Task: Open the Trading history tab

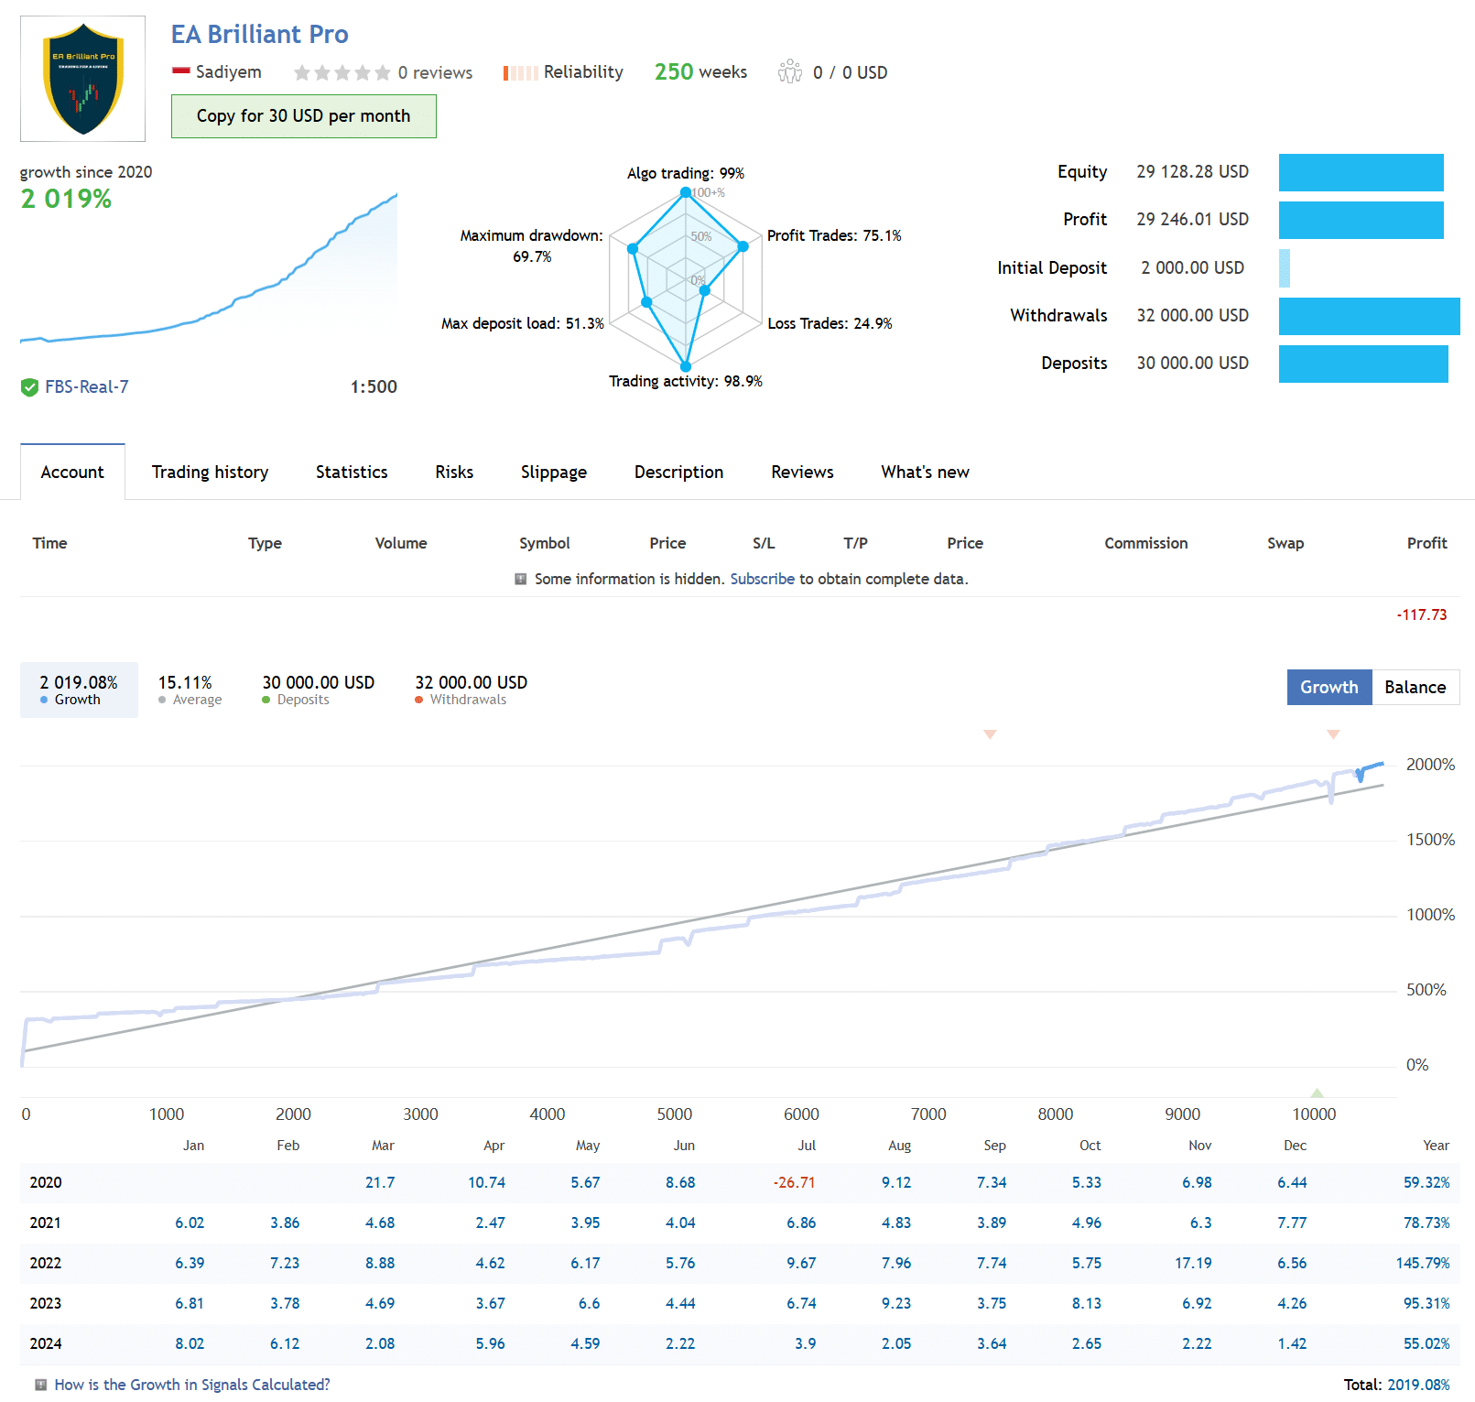Action: (210, 472)
